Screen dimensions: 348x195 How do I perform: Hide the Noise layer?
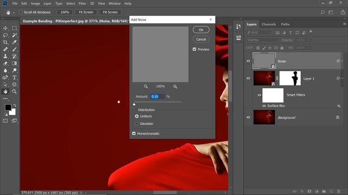coord(248,61)
